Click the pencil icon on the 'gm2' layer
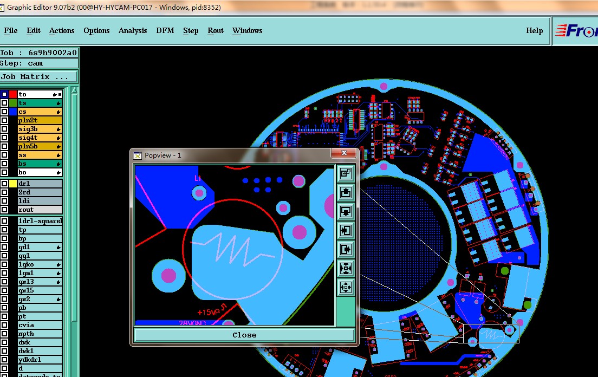The width and height of the screenshot is (598, 377). click(58, 300)
